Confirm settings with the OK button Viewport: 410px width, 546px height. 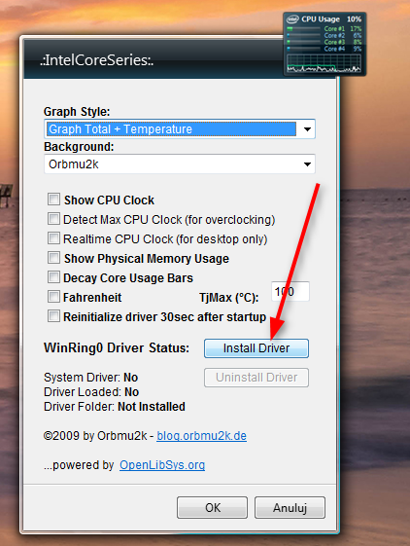point(212,508)
